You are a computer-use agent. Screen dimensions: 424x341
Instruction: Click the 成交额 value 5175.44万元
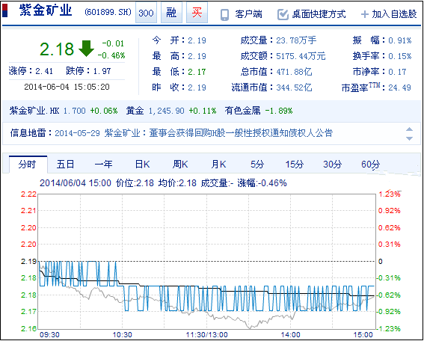301,56
